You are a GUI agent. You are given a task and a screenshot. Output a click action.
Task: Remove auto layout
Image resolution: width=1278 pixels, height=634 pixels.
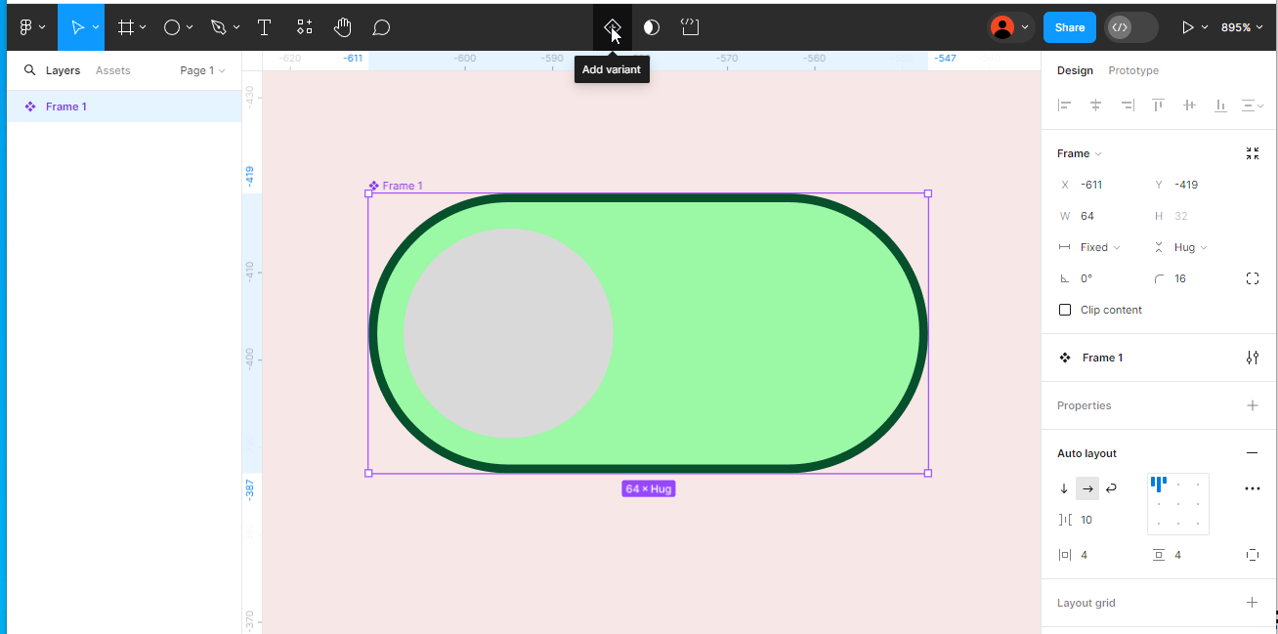(x=1253, y=453)
